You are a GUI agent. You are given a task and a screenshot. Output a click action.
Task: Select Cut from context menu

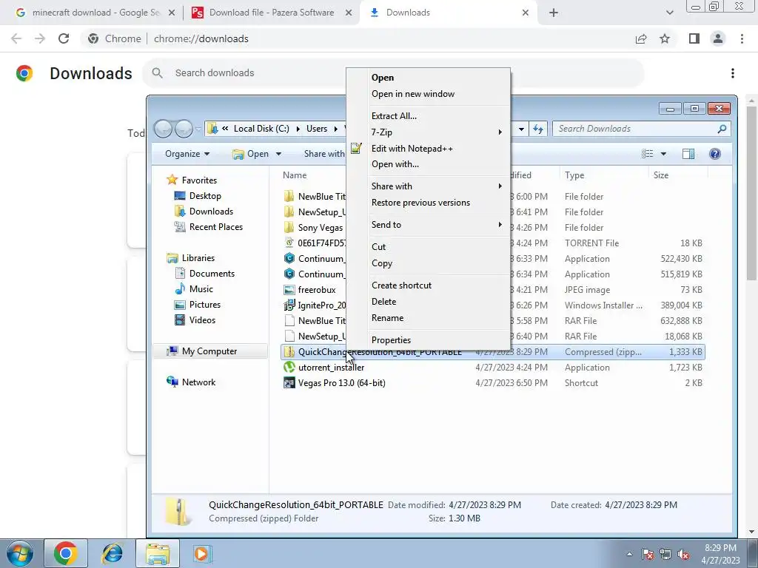click(x=378, y=247)
